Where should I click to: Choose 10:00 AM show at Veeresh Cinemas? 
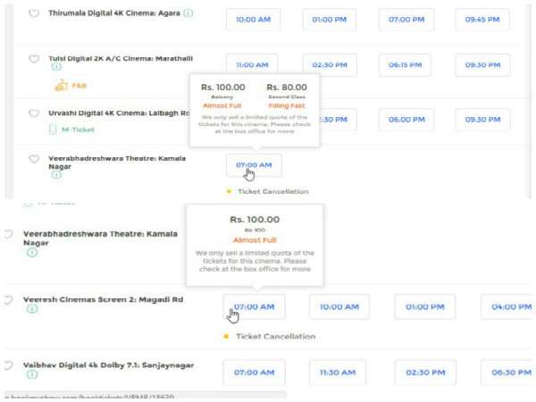pos(339,306)
